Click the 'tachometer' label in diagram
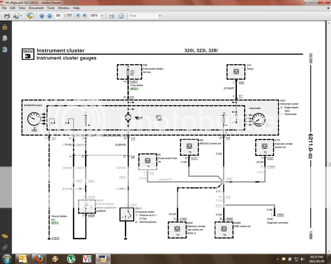 [255, 108]
